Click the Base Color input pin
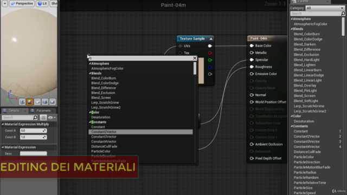347x195 pixels. [x=252, y=45]
